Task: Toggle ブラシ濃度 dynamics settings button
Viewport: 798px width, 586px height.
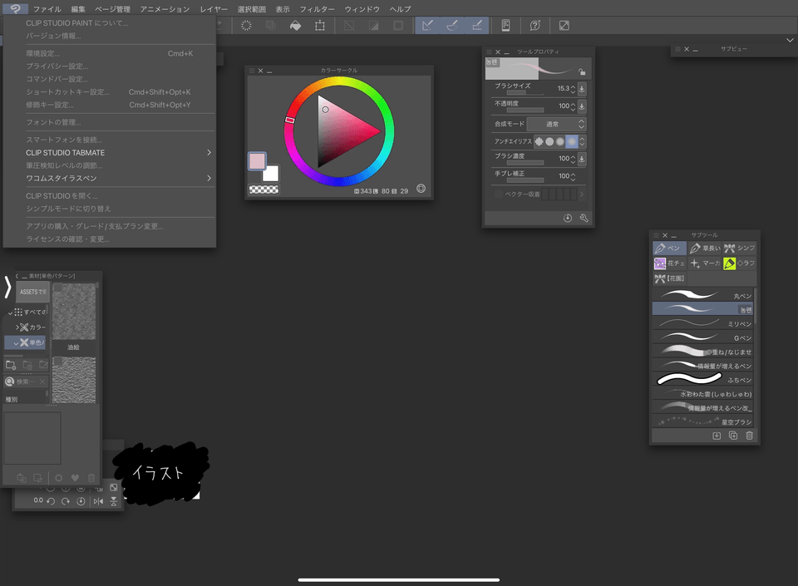Action: pyautogui.click(x=582, y=158)
